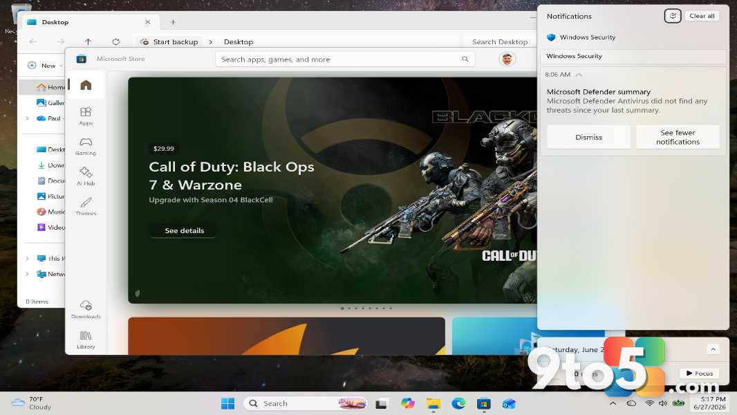Open the orange promotional card below banner
The height and width of the screenshot is (415, 737).
286,336
